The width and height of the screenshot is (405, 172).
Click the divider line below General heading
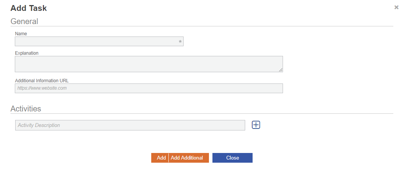tap(202, 26)
